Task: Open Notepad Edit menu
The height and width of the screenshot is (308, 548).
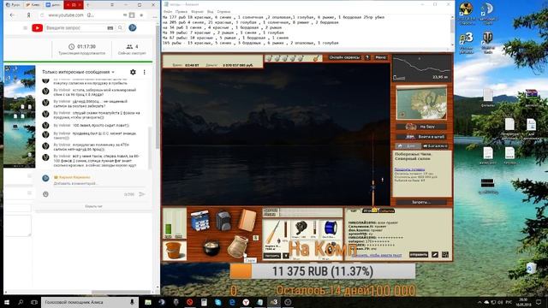Action: click(x=181, y=11)
